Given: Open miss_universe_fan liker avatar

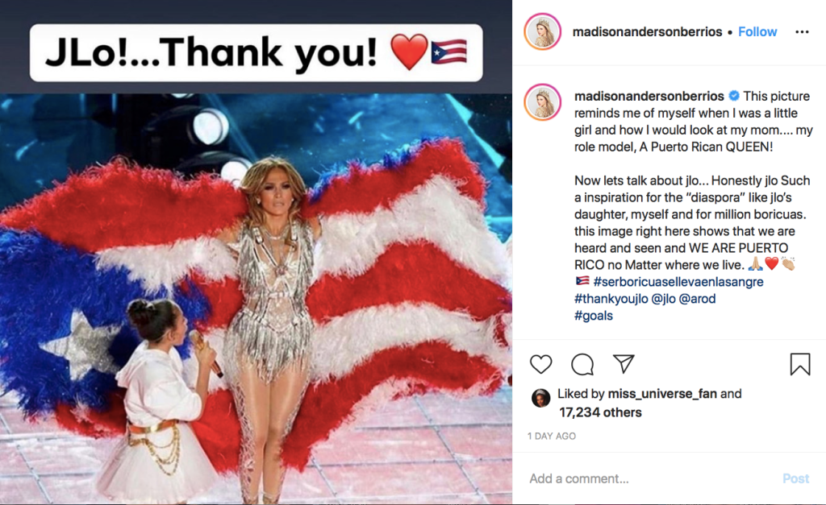Looking at the screenshot, I should [540, 398].
